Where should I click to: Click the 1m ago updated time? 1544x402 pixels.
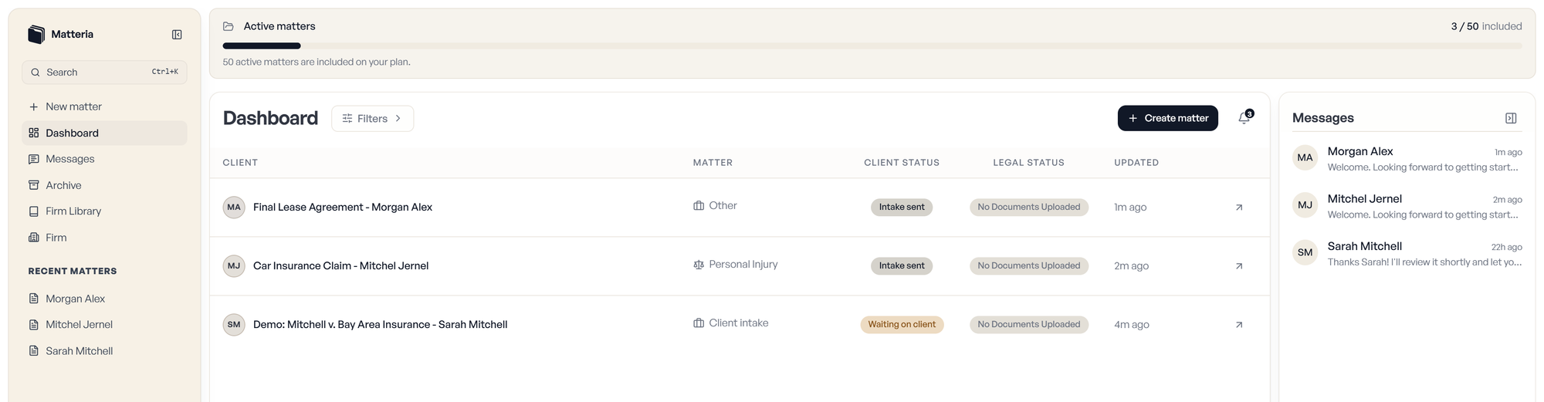coord(1130,208)
